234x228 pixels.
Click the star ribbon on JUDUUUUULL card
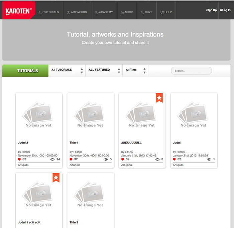(x=159, y=98)
